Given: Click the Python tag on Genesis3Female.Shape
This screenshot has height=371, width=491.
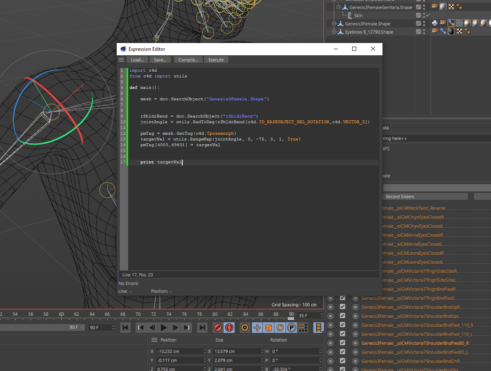Looking at the screenshot, I should click(435, 23).
